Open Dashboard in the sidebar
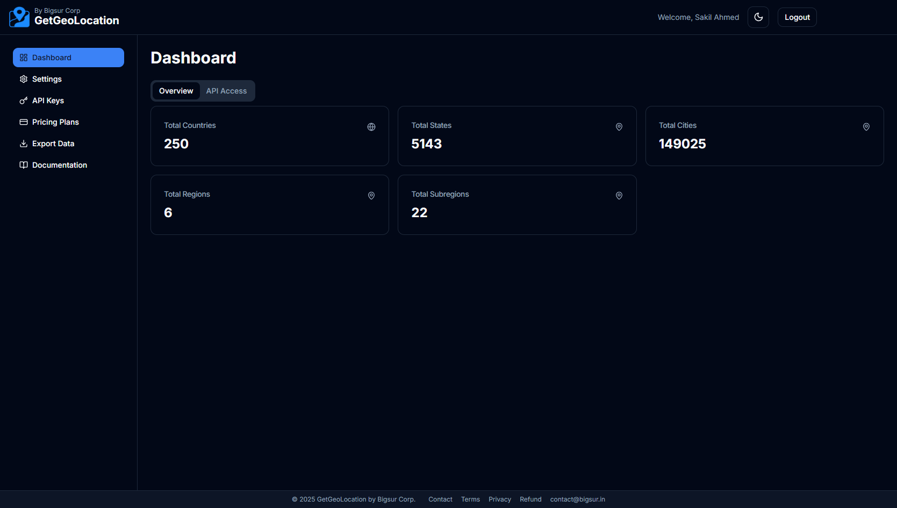897x508 pixels. [68, 58]
